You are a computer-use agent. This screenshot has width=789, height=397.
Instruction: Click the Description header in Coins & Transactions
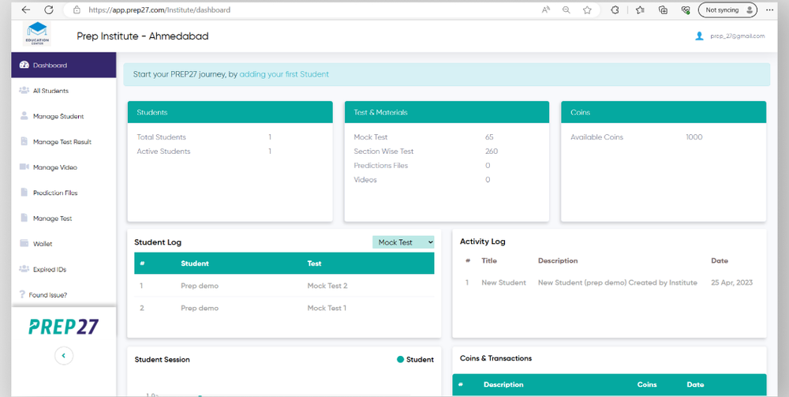503,384
